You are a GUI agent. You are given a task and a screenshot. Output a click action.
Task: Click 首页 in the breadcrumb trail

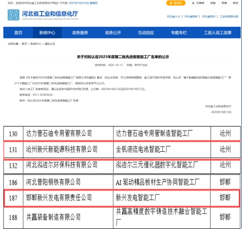point(24,43)
